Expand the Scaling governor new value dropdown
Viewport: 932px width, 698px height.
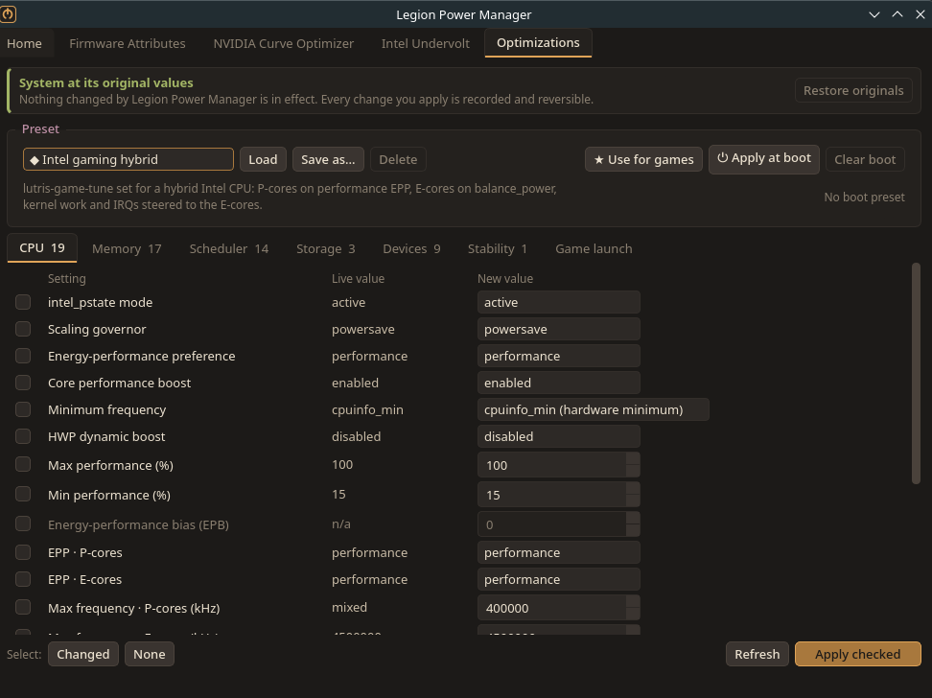pos(559,329)
